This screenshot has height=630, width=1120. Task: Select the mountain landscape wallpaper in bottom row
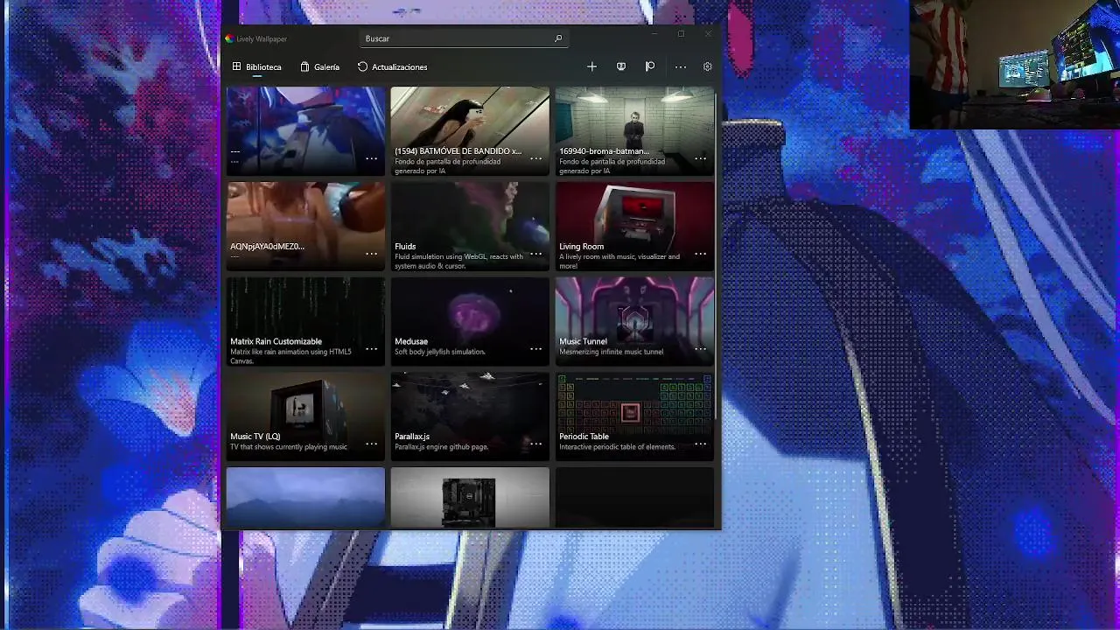pos(305,498)
